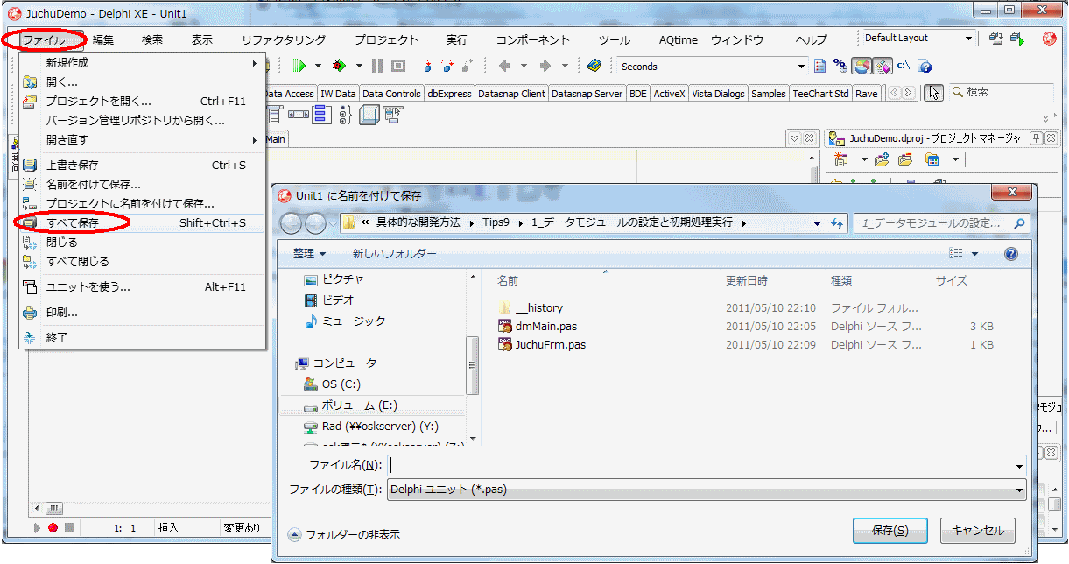Screen dimensions: 1069x564
Task: Click the Trace Into debug icon
Action: [427, 66]
